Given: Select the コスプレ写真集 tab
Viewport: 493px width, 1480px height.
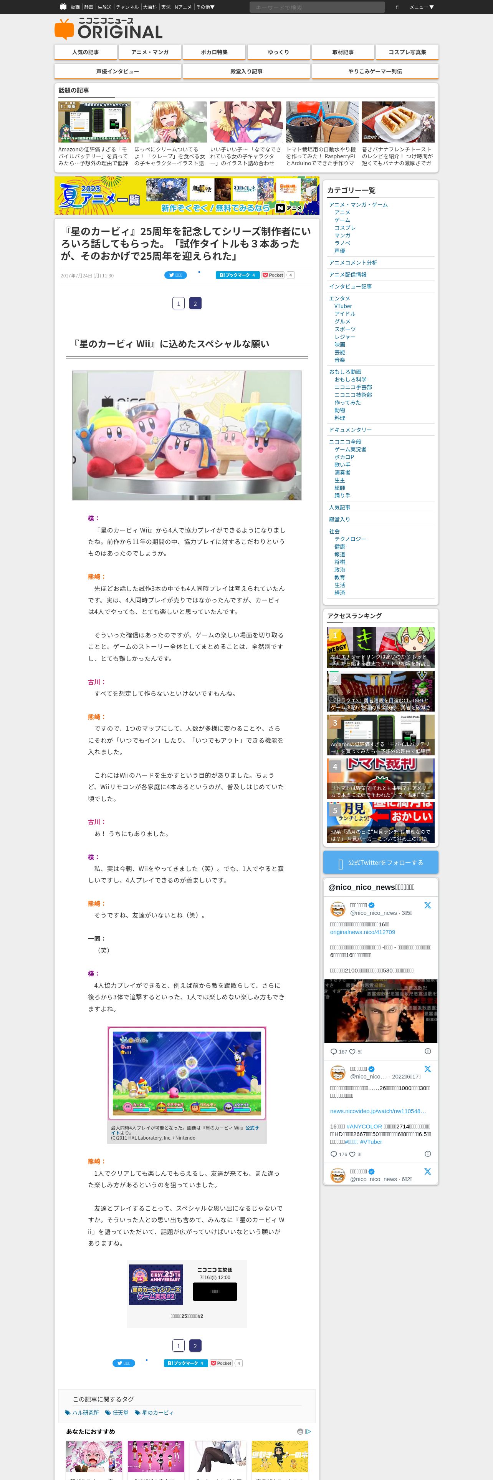Looking at the screenshot, I should pos(407,52).
